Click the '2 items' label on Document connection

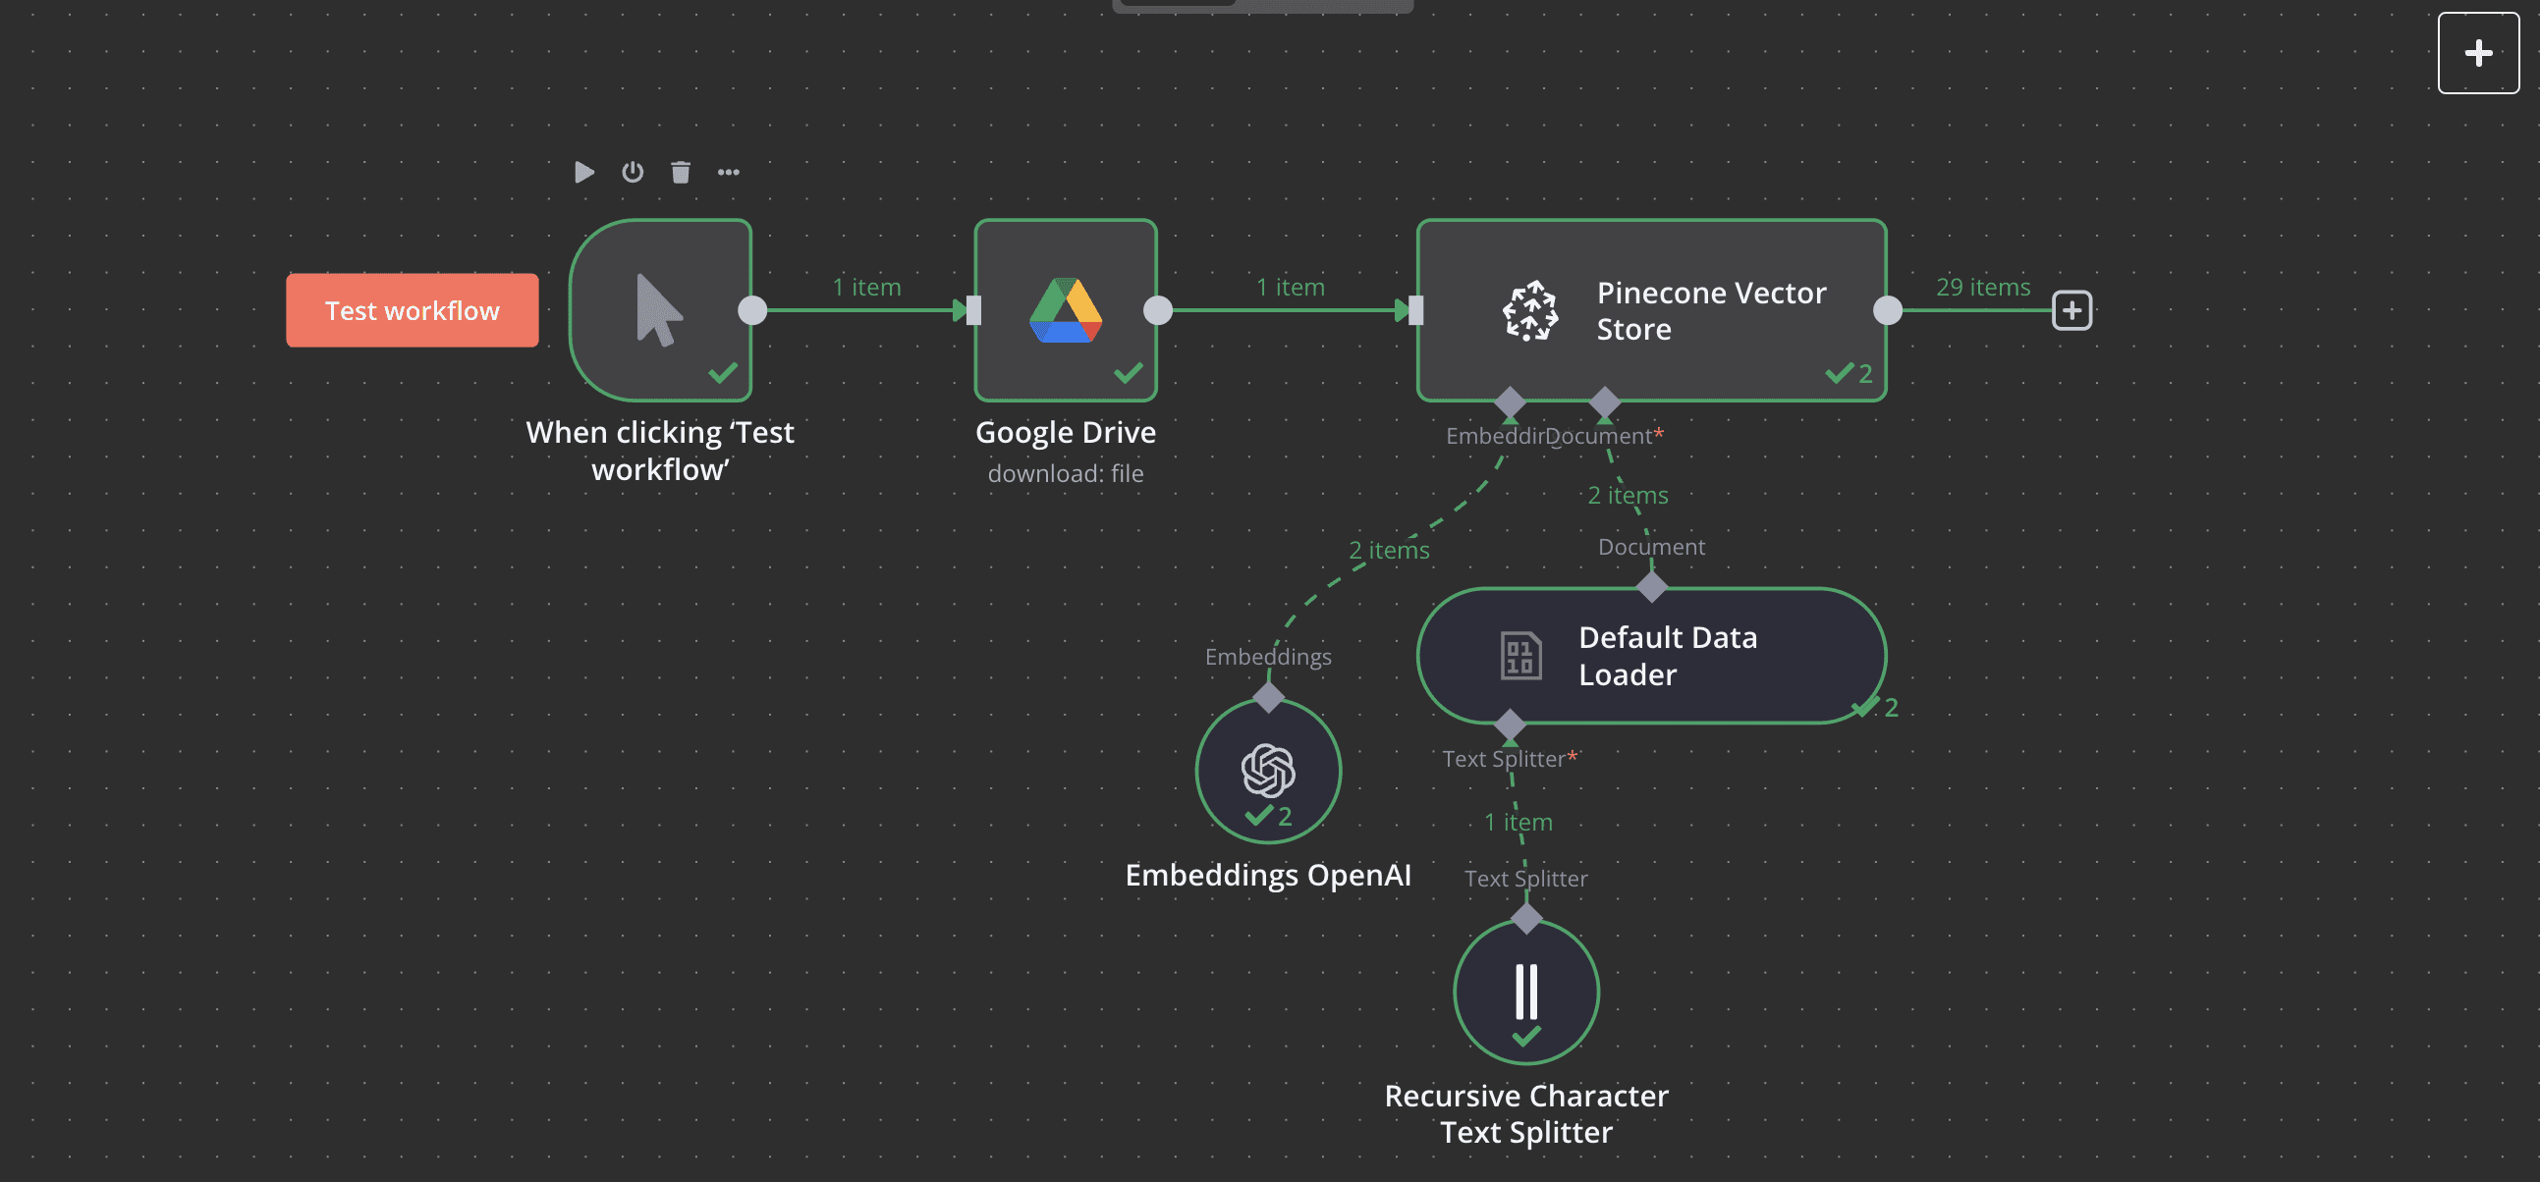coord(1627,495)
